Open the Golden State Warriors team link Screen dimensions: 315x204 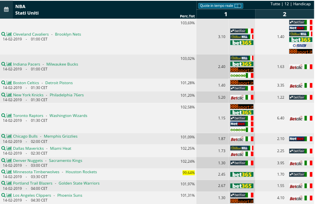pos(79,183)
